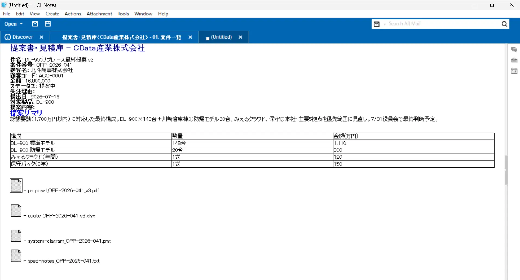Click the 案件番号 OPP-2026-041 line
Image resolution: width=520 pixels, height=280 pixels.
point(41,65)
